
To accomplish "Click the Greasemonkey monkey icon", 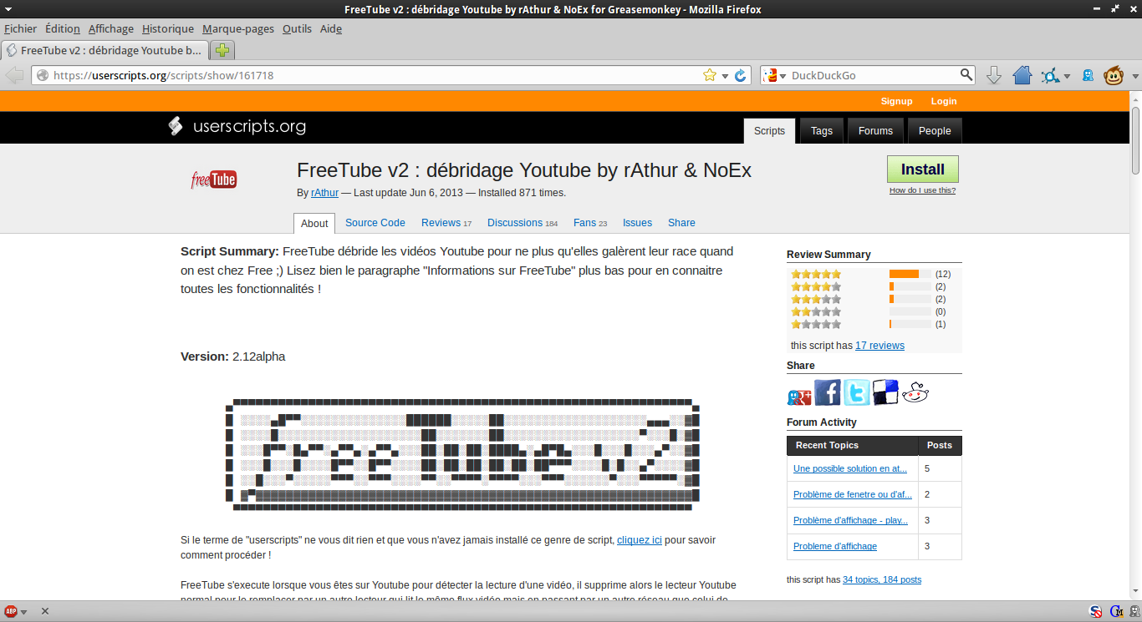I will pyautogui.click(x=1114, y=75).
